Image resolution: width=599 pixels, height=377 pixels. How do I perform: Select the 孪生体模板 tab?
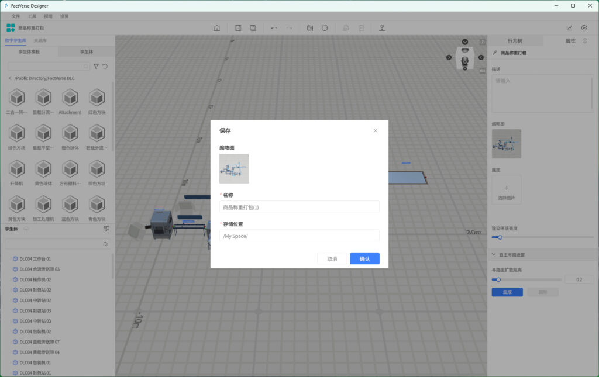coord(29,52)
